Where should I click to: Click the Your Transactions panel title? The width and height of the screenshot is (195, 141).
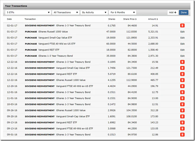click(16, 6)
